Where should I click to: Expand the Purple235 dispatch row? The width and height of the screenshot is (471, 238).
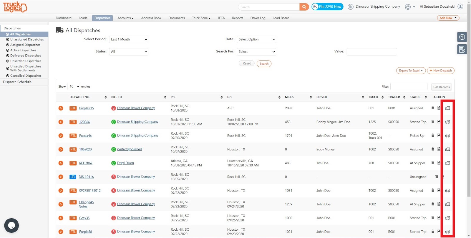61,108
